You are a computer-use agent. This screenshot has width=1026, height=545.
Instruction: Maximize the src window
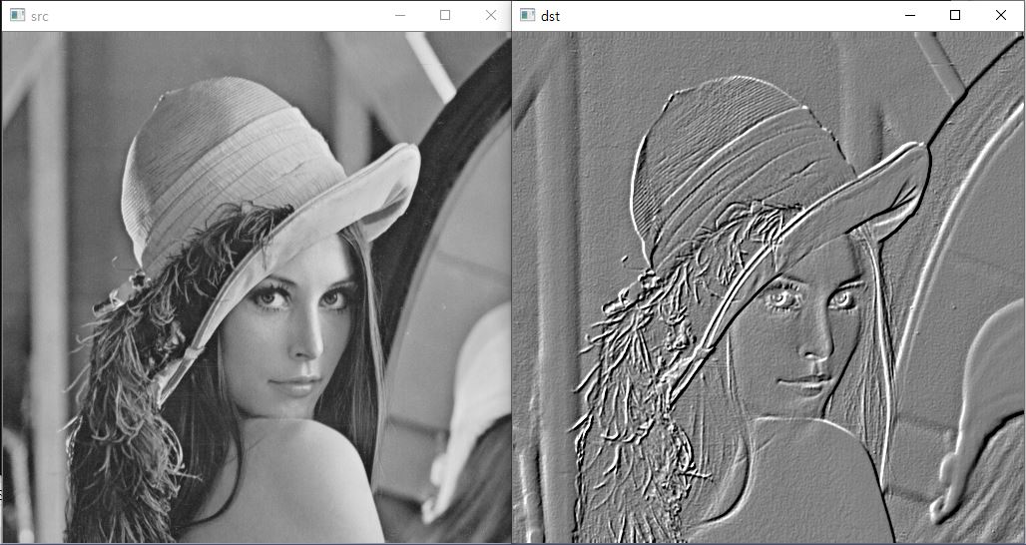[x=445, y=15]
